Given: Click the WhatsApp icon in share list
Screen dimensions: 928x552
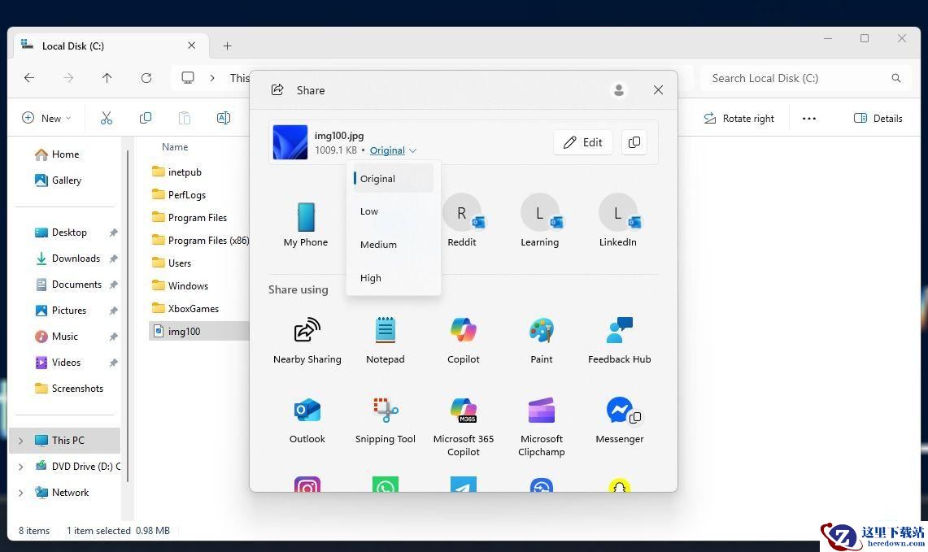Looking at the screenshot, I should click(x=386, y=485).
